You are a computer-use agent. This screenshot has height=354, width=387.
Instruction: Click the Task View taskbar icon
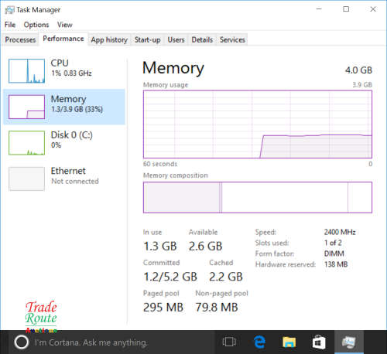click(x=229, y=342)
